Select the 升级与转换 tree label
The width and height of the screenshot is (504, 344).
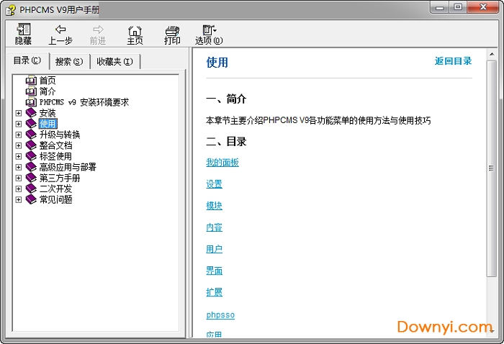point(60,135)
